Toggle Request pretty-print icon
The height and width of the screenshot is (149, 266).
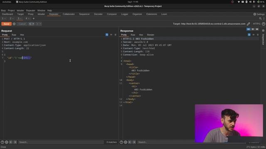[x=107, y=35]
